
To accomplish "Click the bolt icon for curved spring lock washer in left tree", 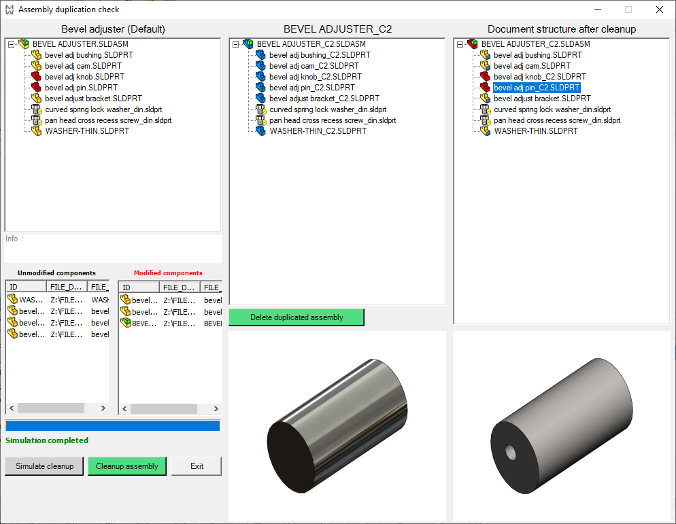I will click(37, 109).
